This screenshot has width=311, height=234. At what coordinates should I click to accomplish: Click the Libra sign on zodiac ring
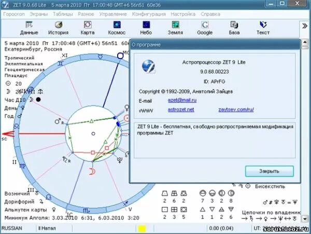click(x=49, y=197)
